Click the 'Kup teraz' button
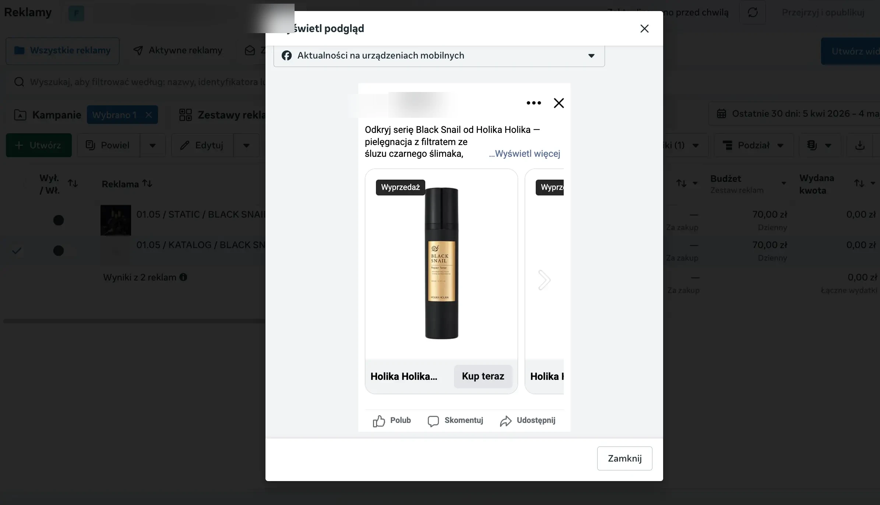 (x=483, y=376)
